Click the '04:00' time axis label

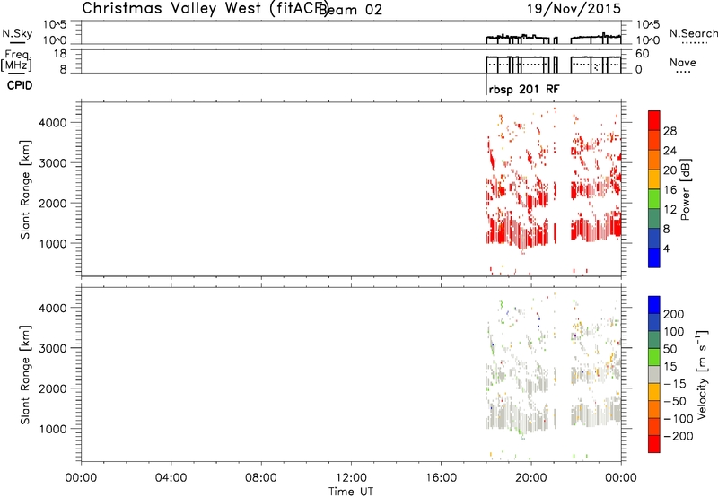pyautogui.click(x=171, y=478)
